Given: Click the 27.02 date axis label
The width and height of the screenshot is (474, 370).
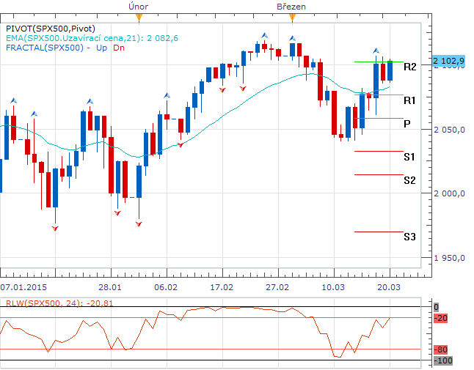Looking at the screenshot, I should point(277,287).
